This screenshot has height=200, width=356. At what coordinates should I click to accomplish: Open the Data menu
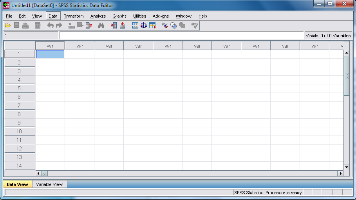(53, 16)
